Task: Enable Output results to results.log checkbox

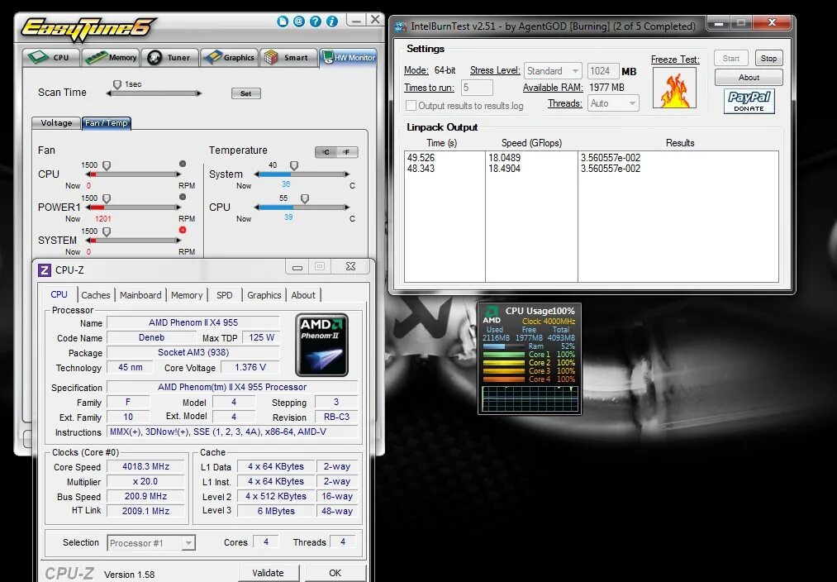Action: 411,106
